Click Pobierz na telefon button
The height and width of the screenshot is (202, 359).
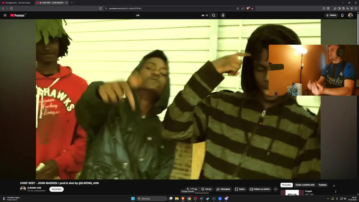[260, 189]
